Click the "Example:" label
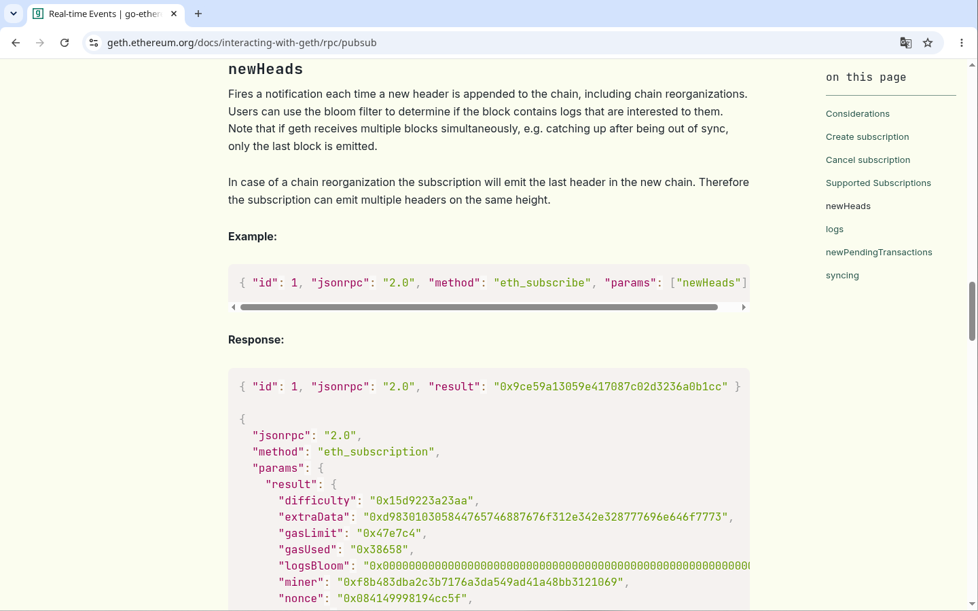Image resolution: width=978 pixels, height=611 pixels. click(x=253, y=237)
